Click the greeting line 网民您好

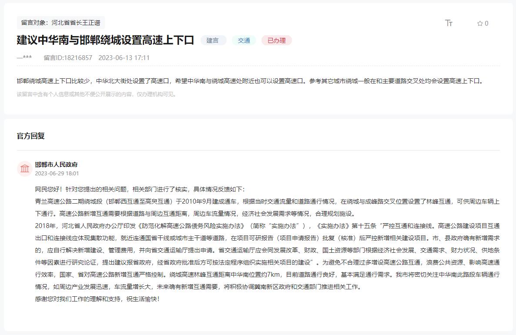pyautogui.click(x=140, y=189)
